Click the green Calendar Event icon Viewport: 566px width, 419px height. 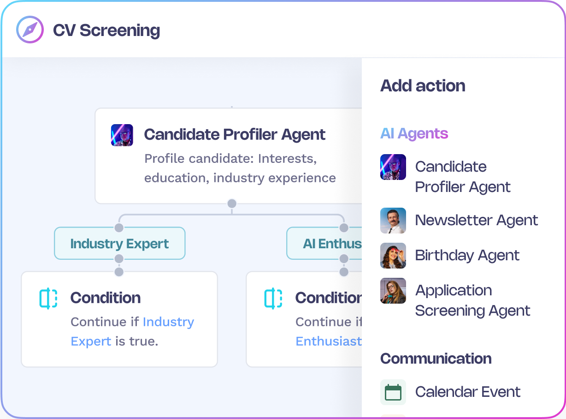393,392
